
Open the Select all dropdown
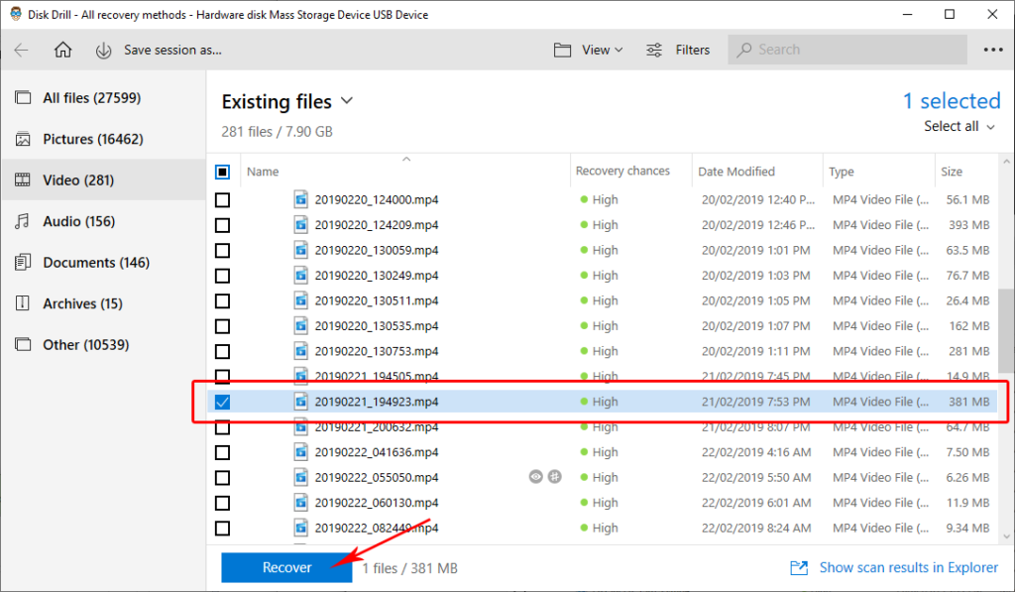click(959, 127)
